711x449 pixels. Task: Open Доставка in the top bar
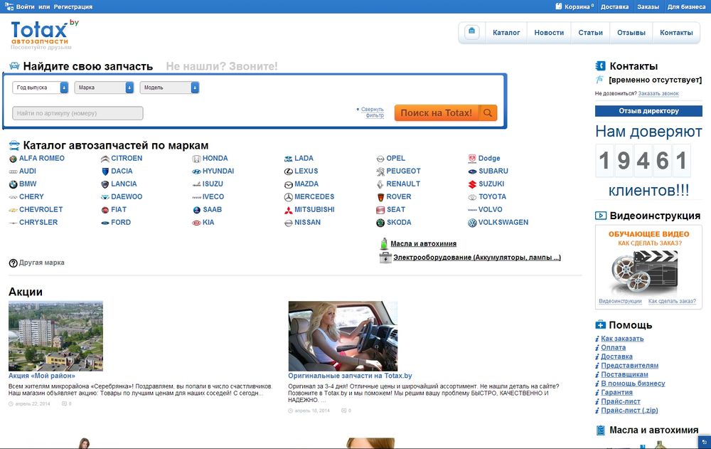point(614,7)
